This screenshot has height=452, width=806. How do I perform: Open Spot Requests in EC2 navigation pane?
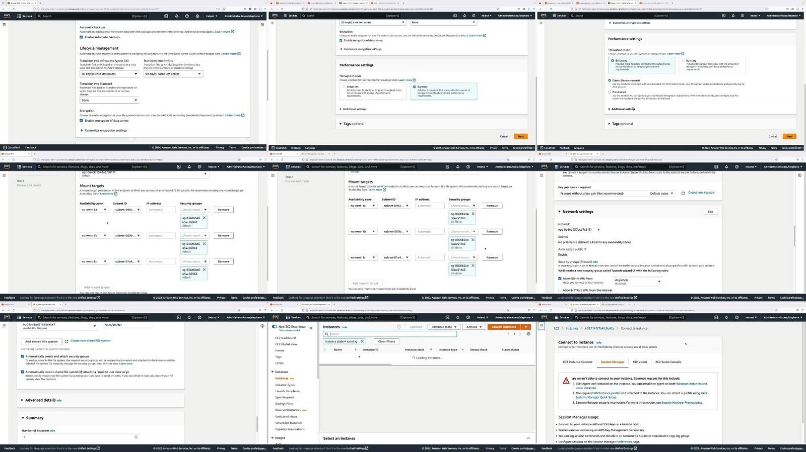coord(285,398)
